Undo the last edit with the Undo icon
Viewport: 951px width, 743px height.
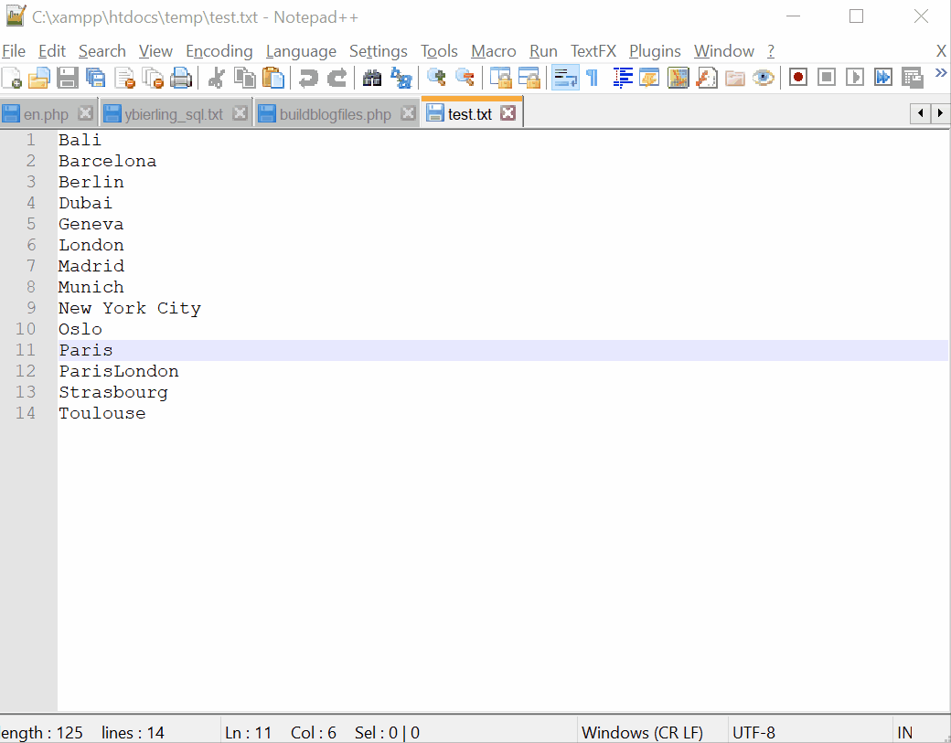pos(308,78)
